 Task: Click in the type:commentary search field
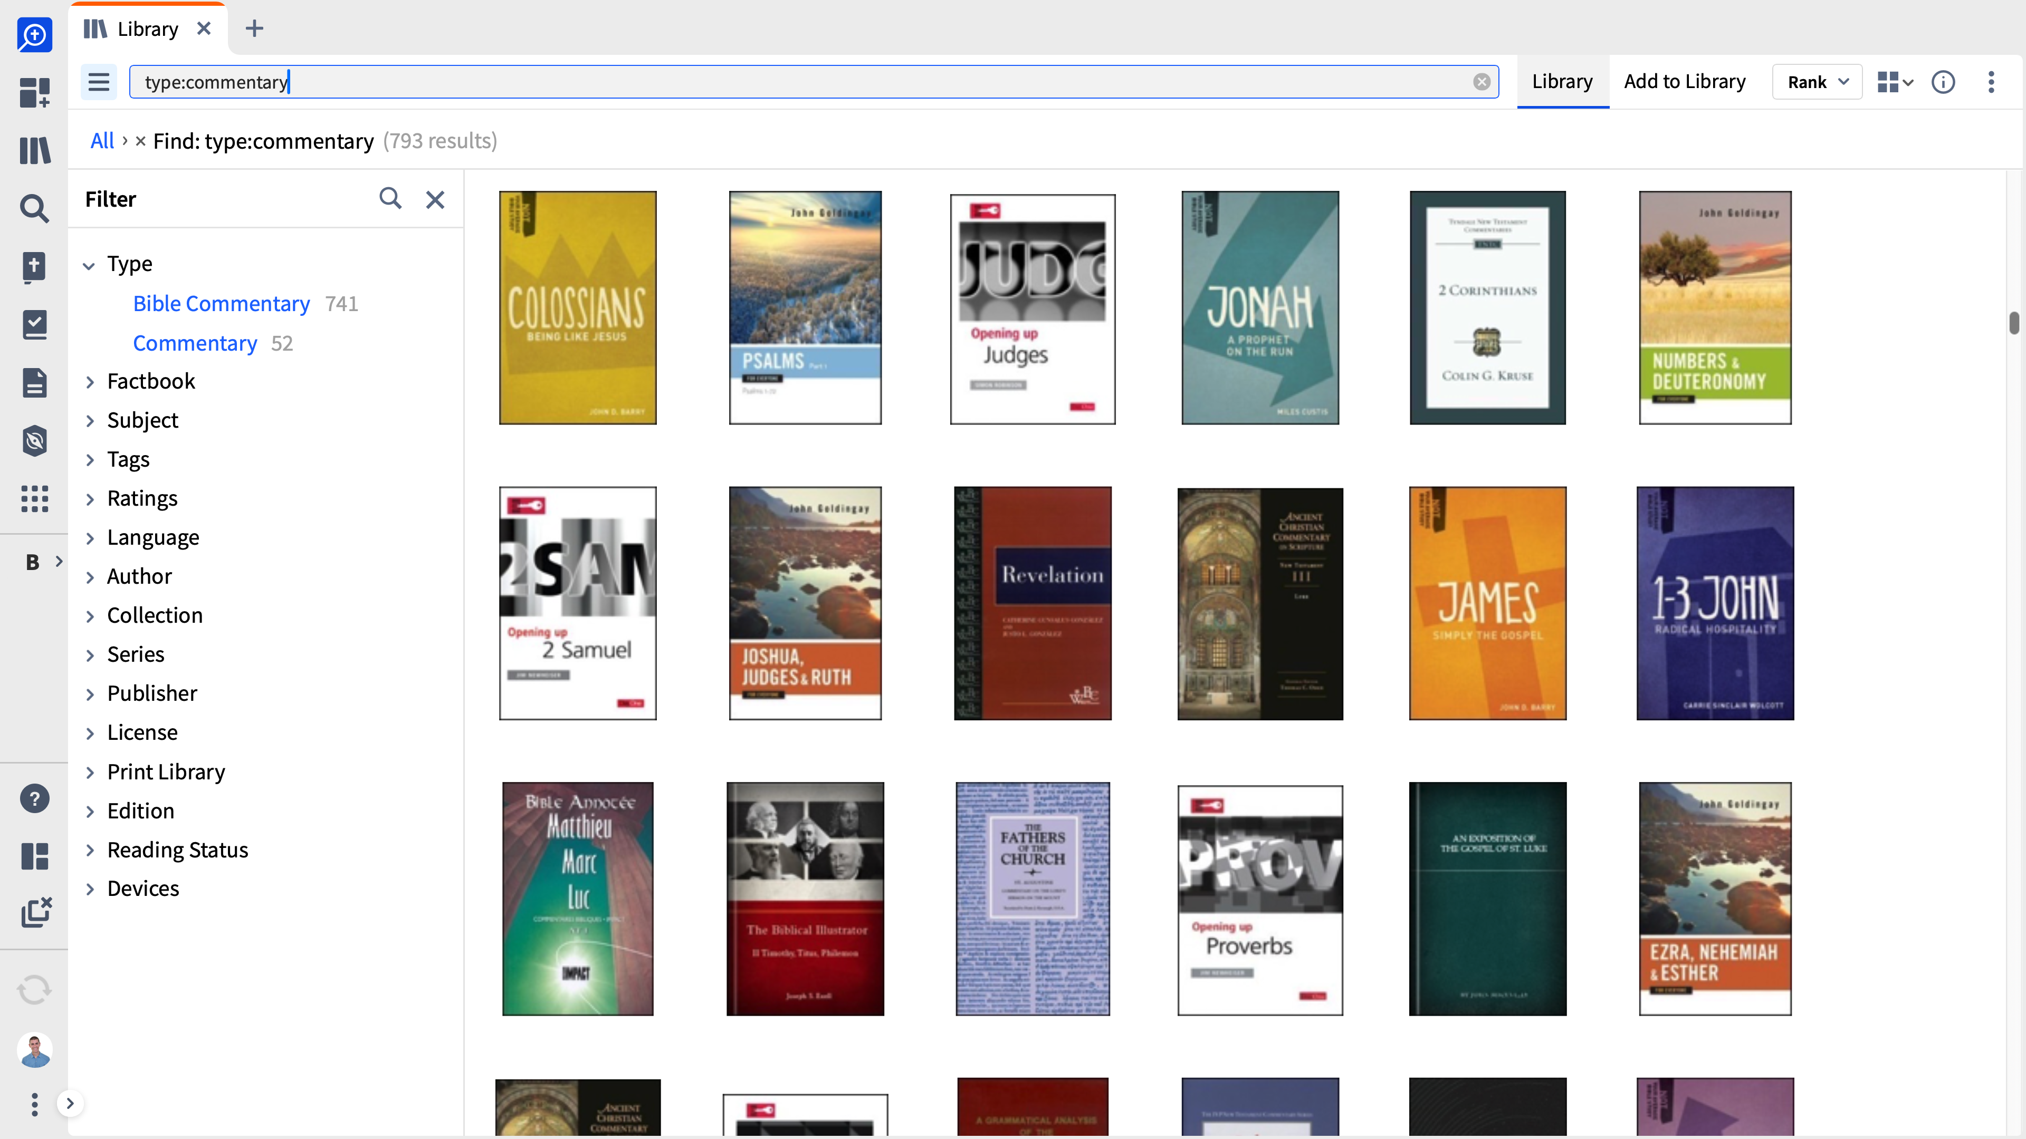[x=813, y=82]
